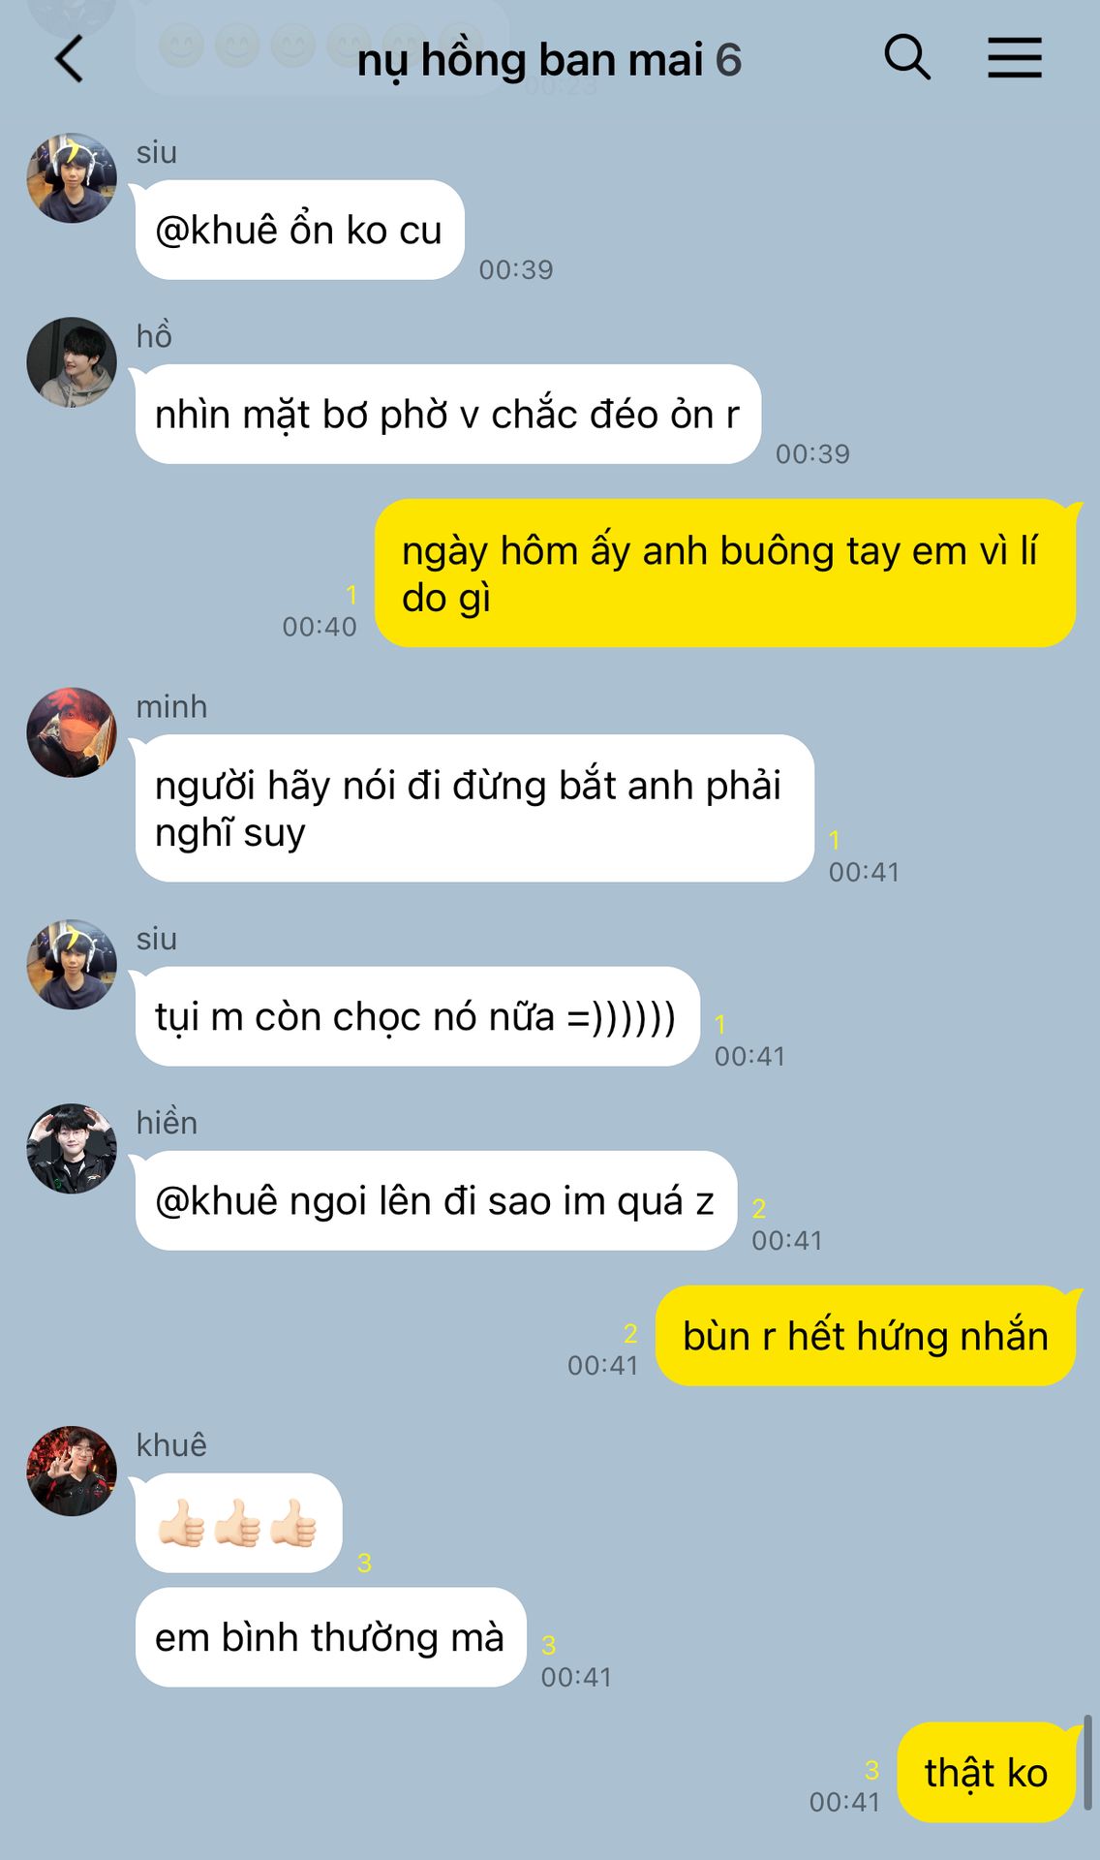The image size is (1100, 1860).
Task: Tap the '@khuê' mention in hiền's message
Action: point(217,1201)
